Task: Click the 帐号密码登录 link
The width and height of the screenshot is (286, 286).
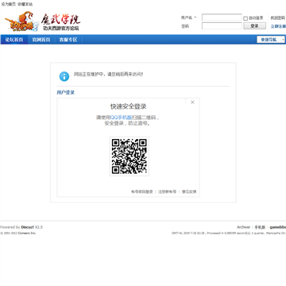Action: 142,191
